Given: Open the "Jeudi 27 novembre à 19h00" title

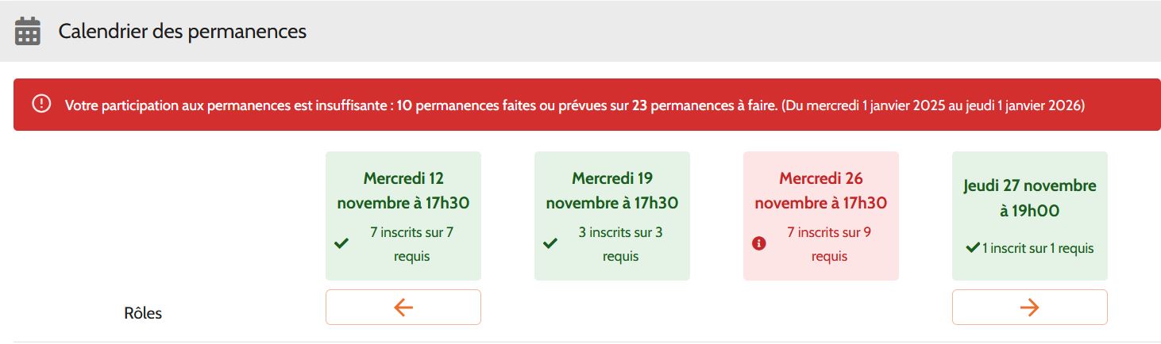Looking at the screenshot, I should tap(1030, 198).
